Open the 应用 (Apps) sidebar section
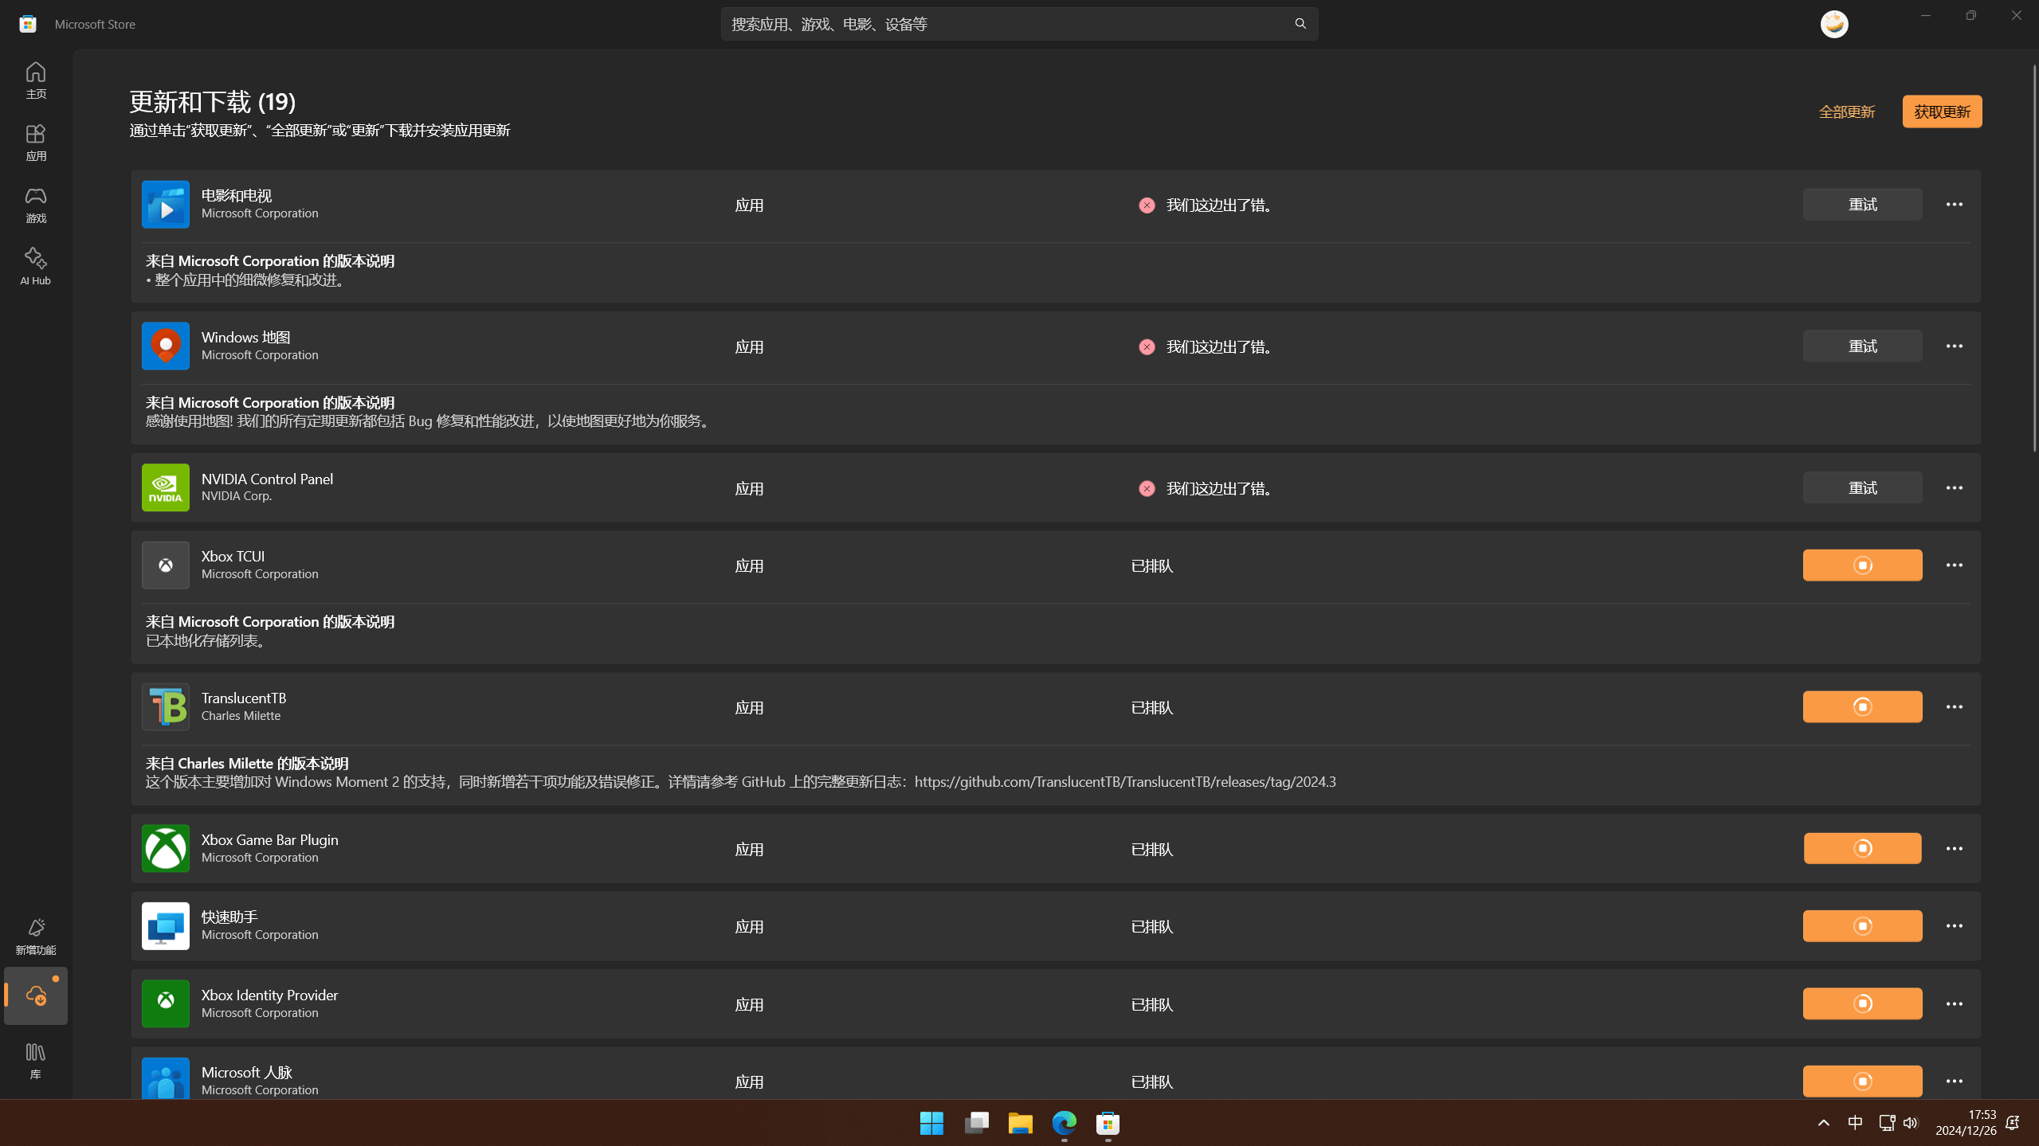This screenshot has width=2039, height=1146. 35,142
